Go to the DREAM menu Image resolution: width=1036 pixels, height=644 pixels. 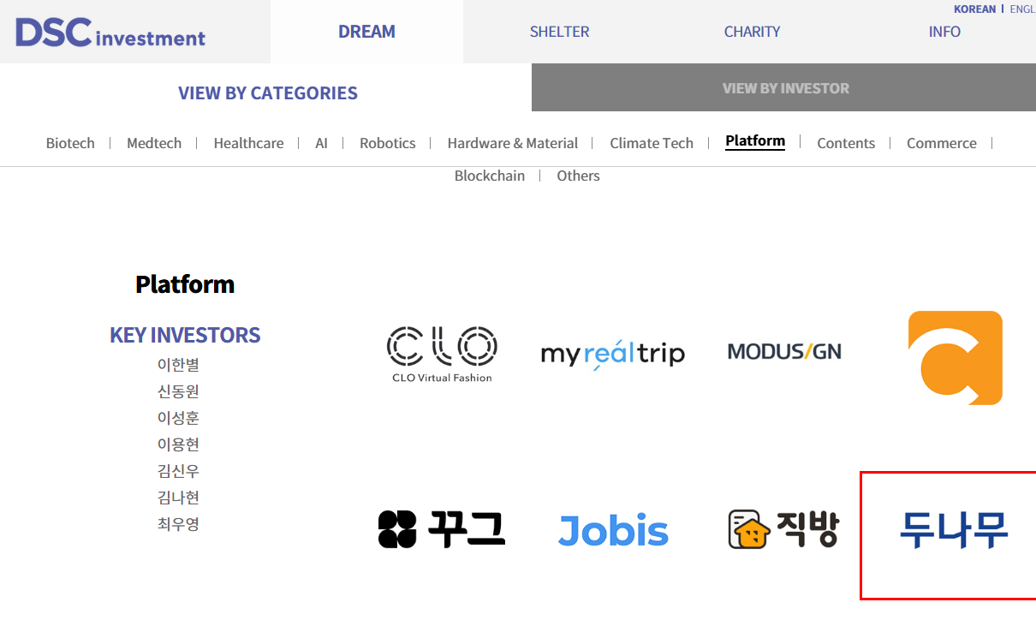366,32
